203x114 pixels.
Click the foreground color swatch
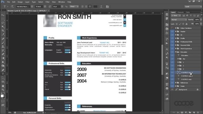coord(2,96)
